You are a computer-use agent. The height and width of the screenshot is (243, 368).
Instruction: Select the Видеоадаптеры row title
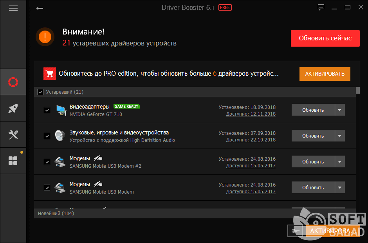(89, 107)
